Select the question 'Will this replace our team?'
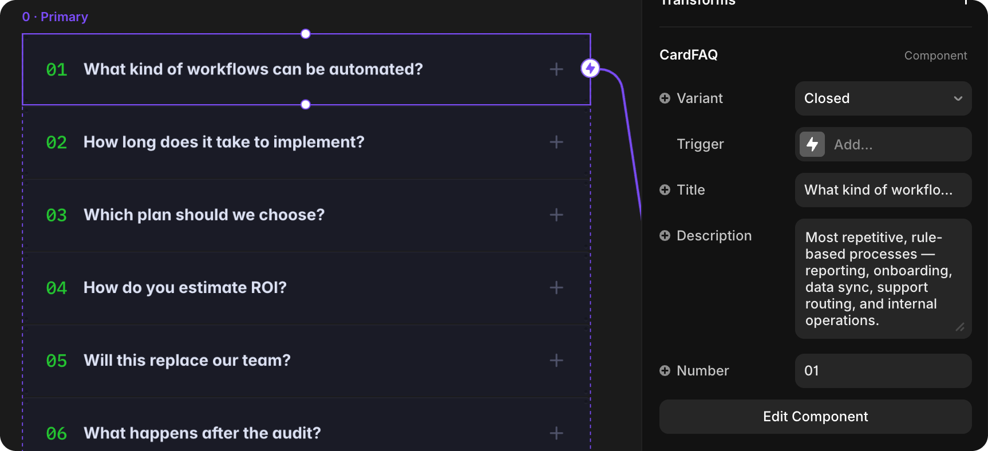 click(187, 360)
